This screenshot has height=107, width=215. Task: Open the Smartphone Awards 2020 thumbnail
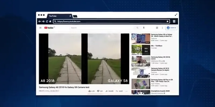[x=141, y=92]
